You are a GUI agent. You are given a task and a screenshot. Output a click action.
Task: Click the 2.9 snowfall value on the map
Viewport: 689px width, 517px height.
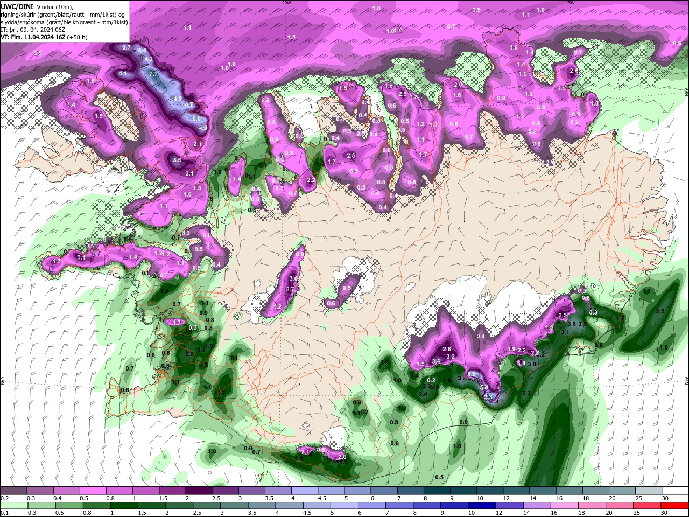[x=402, y=94]
